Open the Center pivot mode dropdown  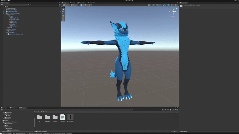point(66,5)
